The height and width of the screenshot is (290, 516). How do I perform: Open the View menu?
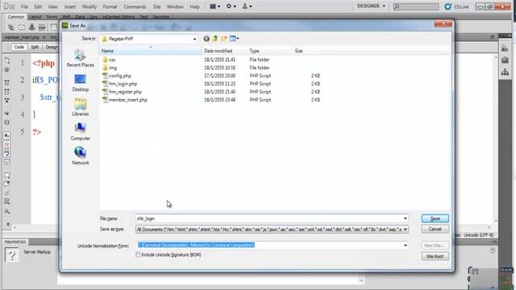pos(52,6)
